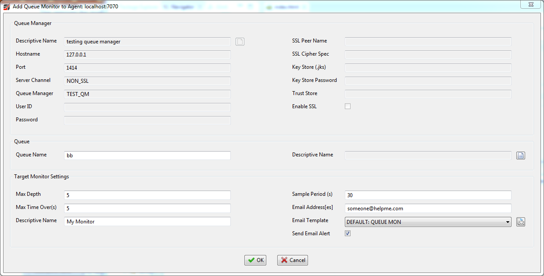Close the Add Queue Monitor dialog

click(x=530, y=4)
